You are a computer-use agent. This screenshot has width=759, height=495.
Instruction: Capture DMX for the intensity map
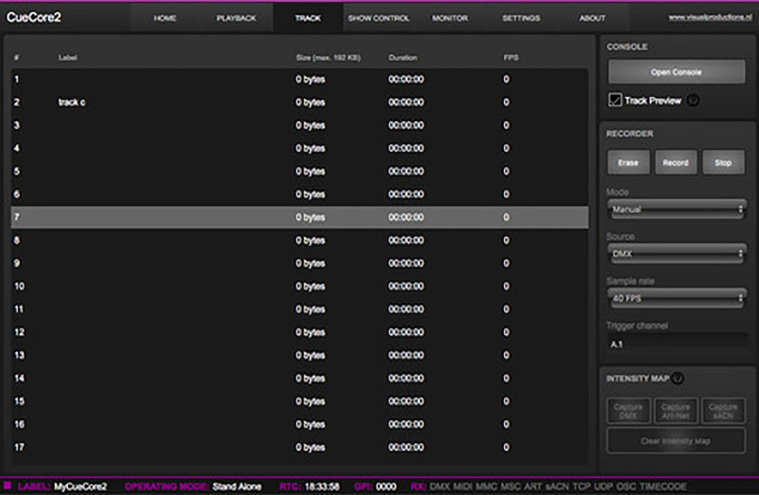coord(628,410)
